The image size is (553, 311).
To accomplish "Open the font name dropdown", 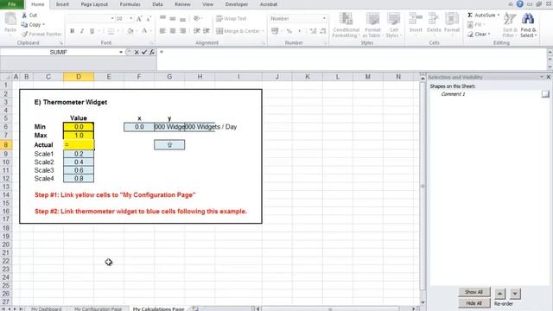I will pos(112,18).
